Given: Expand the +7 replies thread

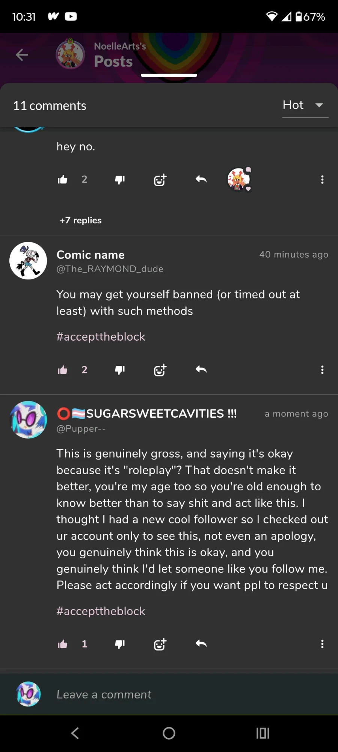Looking at the screenshot, I should click(x=80, y=220).
